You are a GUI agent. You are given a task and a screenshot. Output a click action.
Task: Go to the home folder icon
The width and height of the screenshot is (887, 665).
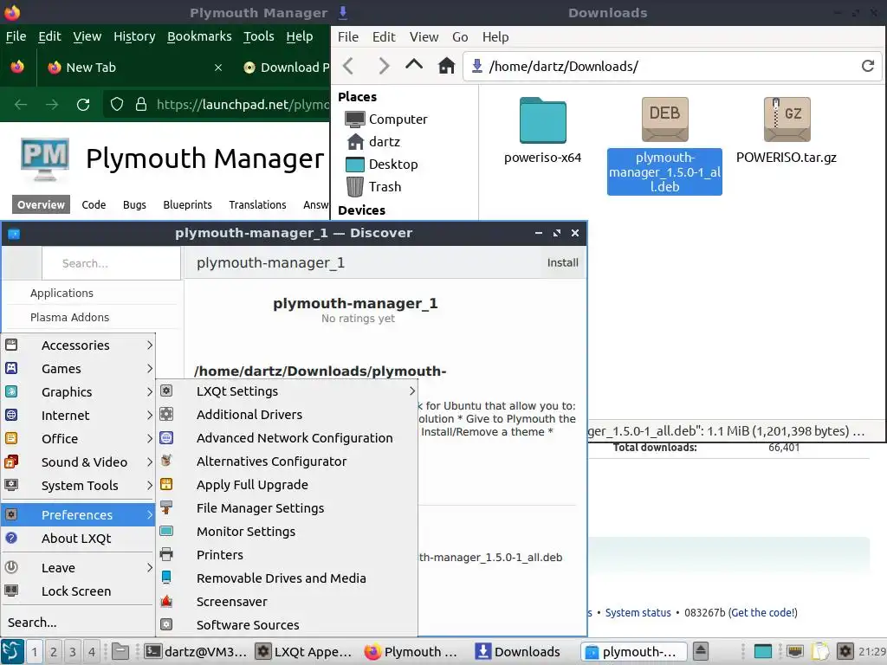click(x=446, y=66)
